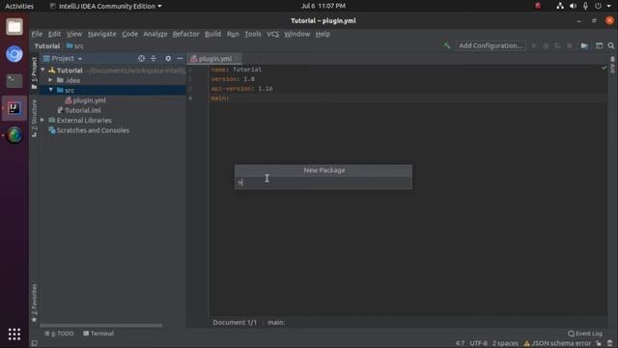Open the TODO tool window button
The height and width of the screenshot is (348, 618).
pos(60,333)
